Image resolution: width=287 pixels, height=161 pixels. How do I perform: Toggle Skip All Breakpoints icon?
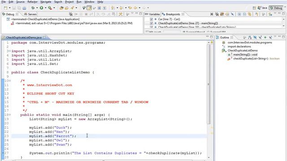tap(232, 14)
